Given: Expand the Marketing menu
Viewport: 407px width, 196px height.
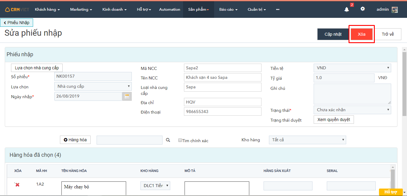Looking at the screenshot, I should click(81, 10).
